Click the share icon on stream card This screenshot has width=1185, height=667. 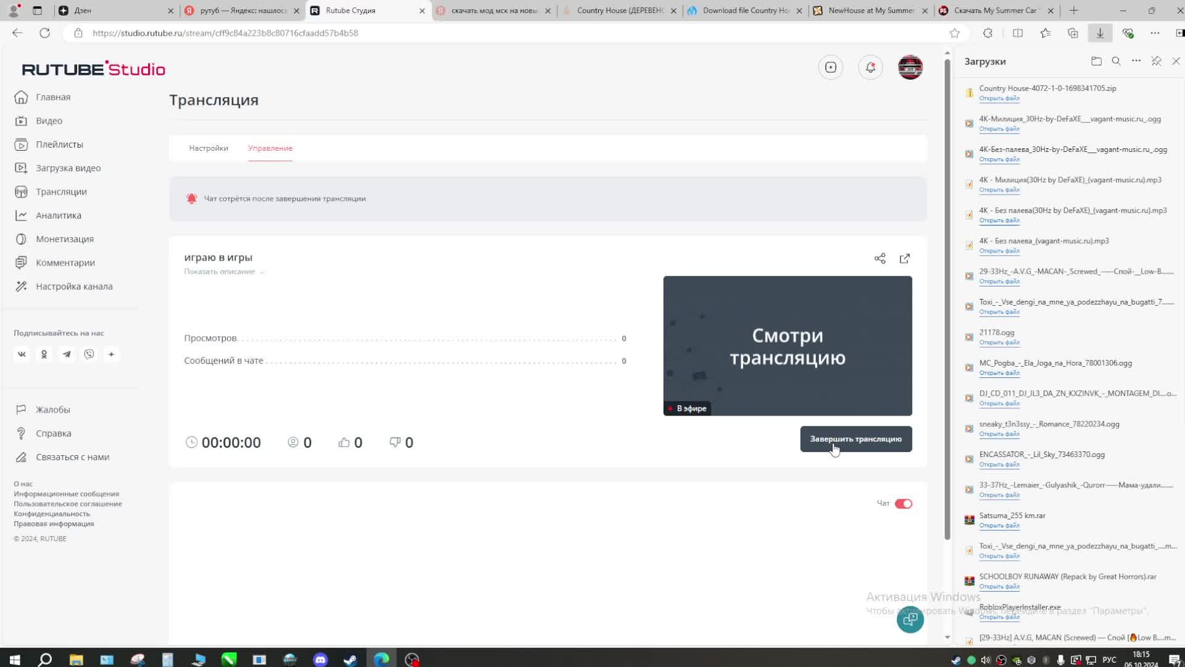(x=879, y=259)
